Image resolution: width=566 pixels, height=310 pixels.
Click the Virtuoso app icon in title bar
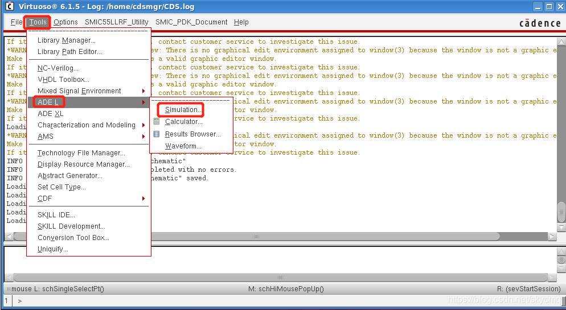pyautogui.click(x=10, y=6)
